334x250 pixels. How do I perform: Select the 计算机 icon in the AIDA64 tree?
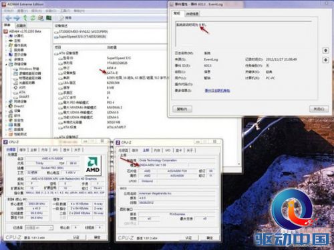click(x=11, y=36)
